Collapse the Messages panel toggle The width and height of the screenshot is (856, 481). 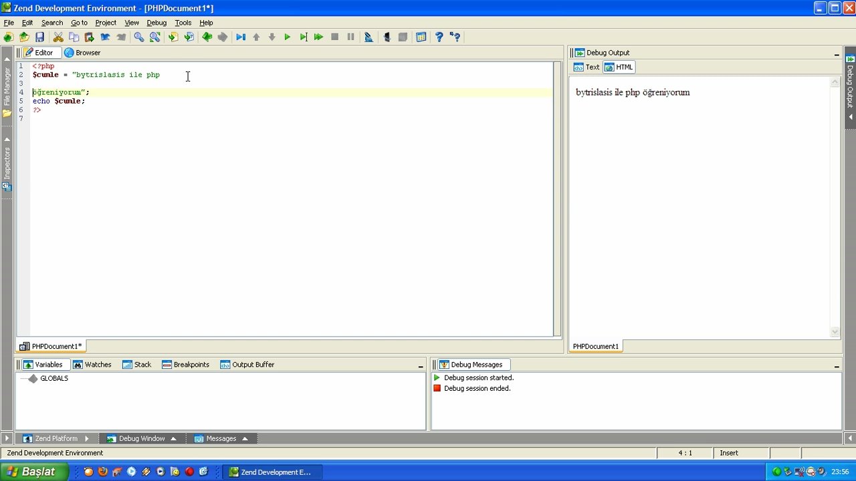(x=245, y=439)
